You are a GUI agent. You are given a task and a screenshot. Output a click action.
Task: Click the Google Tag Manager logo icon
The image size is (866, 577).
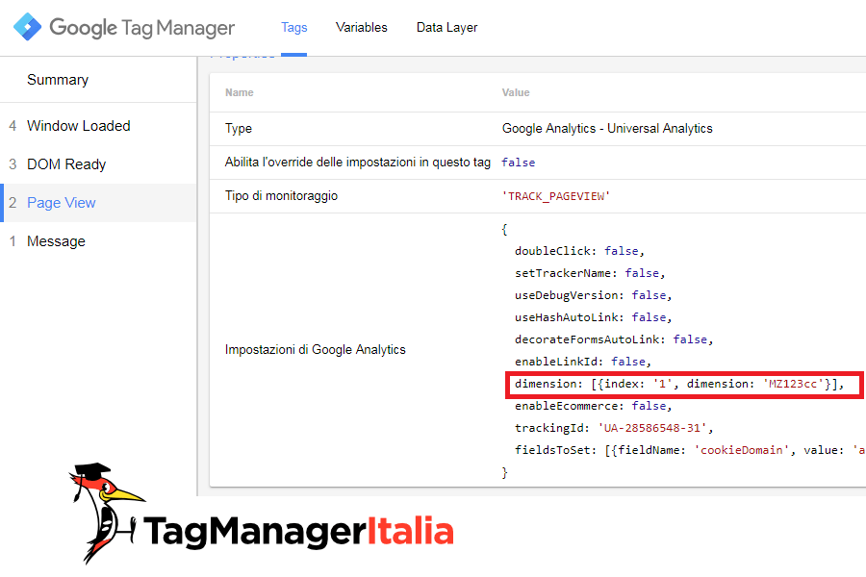[27, 27]
